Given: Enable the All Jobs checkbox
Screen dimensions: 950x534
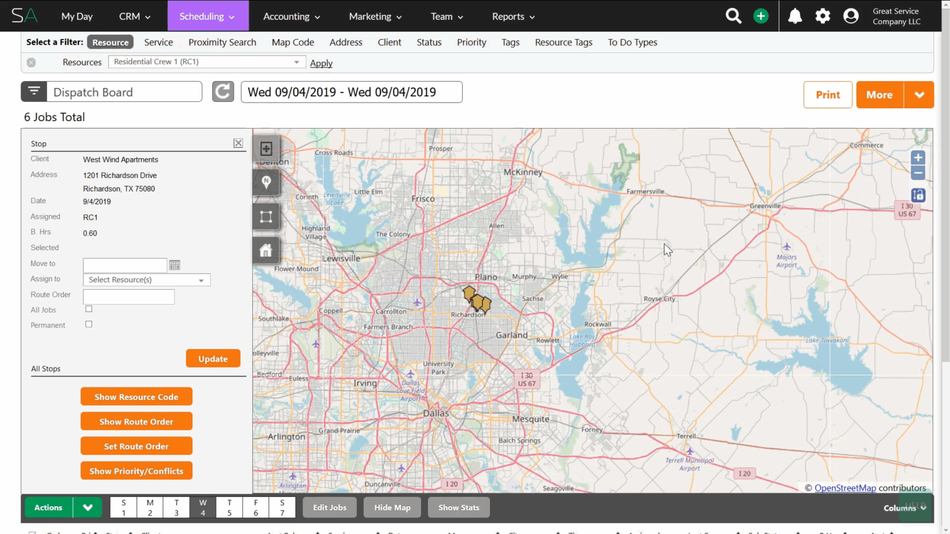Looking at the screenshot, I should click(89, 309).
